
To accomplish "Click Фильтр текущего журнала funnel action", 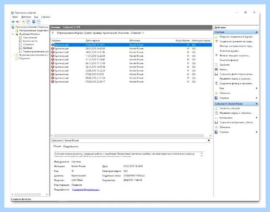I will click(x=235, y=56).
